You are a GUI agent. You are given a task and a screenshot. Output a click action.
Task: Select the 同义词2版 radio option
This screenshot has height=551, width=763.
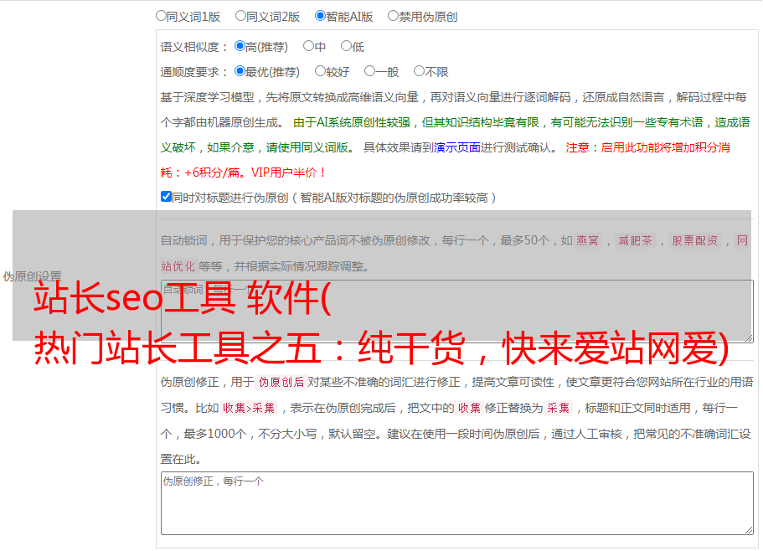coord(240,16)
